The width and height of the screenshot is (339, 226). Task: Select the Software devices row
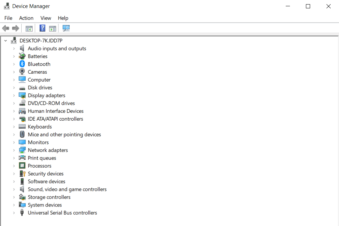pyautogui.click(x=46, y=181)
